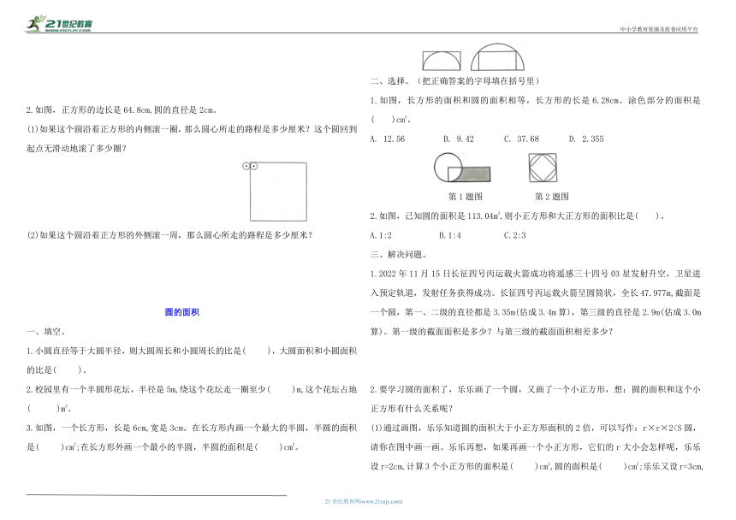Choose answer option C. 37.68
Viewport: 736px width, 520px height.
(x=521, y=139)
